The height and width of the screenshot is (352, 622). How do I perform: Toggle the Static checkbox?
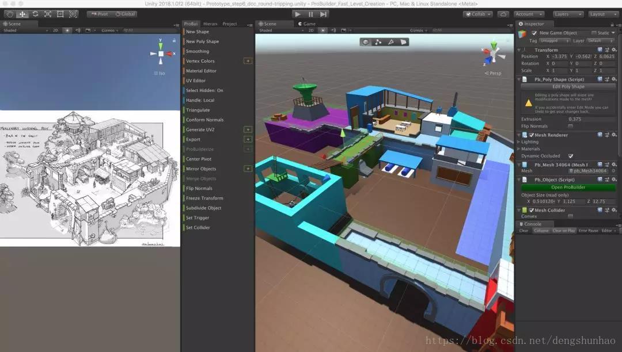pyautogui.click(x=594, y=33)
